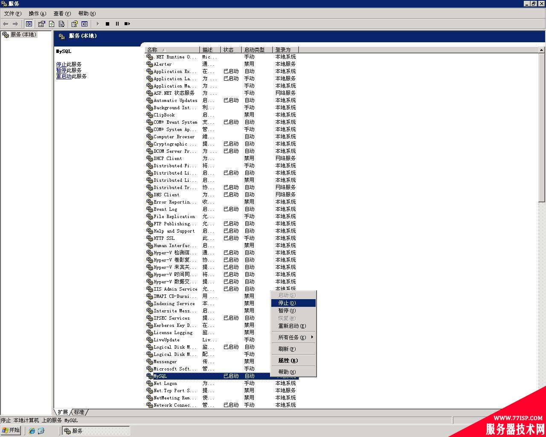The width and height of the screenshot is (546, 437).
Task: Click the Start Service play icon
Action: coord(98,24)
